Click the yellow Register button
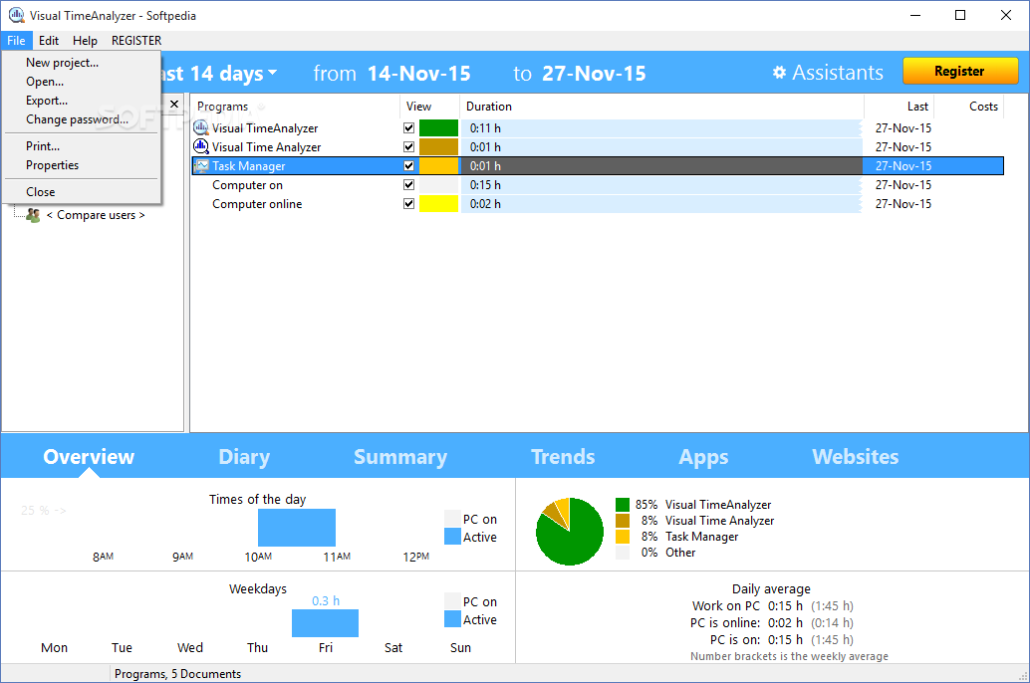 tap(959, 71)
